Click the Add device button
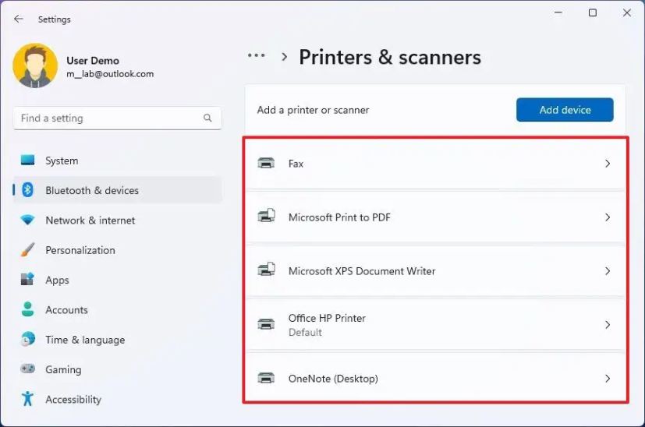The image size is (645, 427). pos(565,110)
